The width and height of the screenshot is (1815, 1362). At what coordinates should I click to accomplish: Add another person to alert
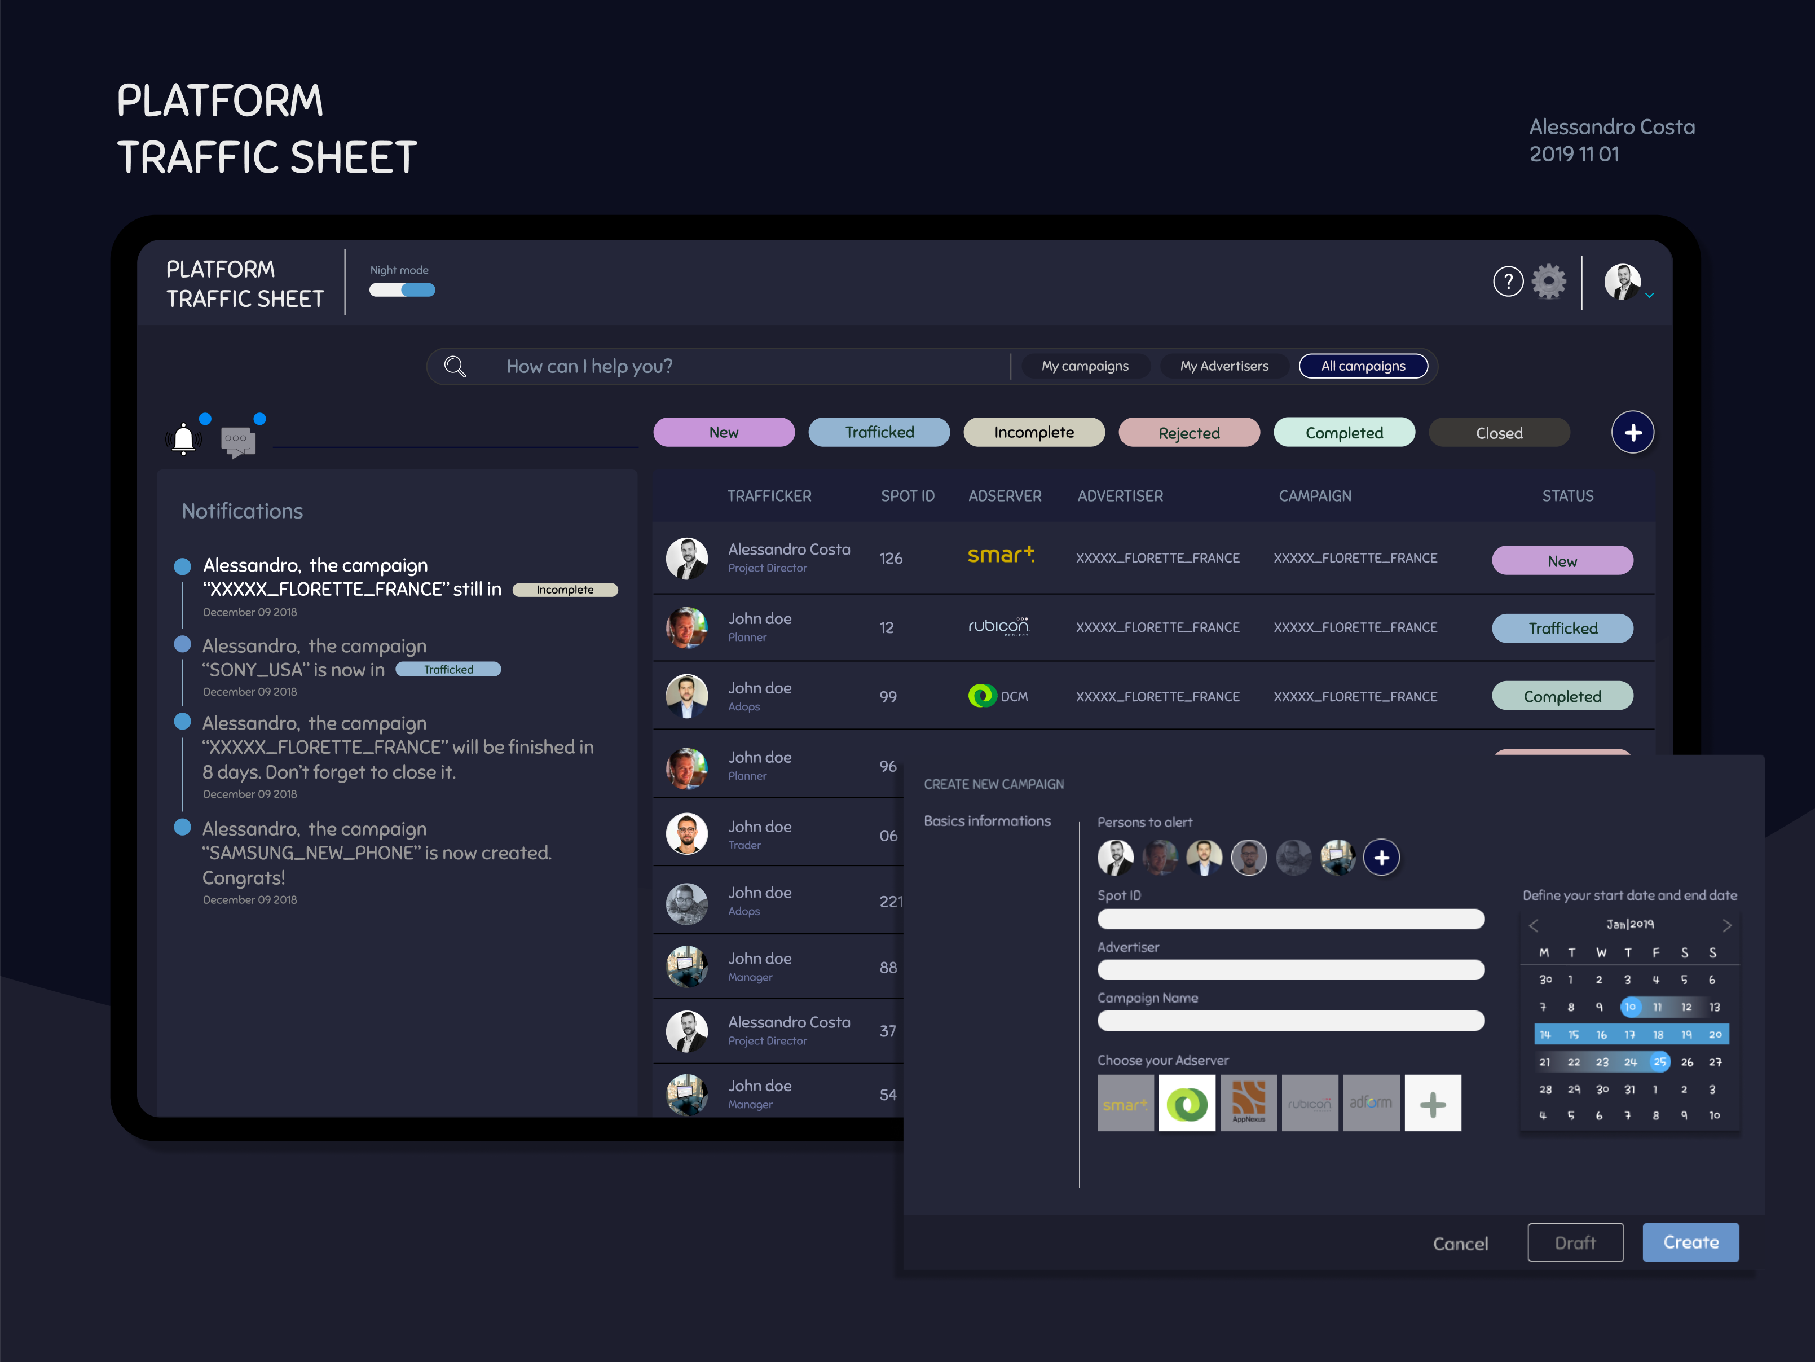pos(1382,858)
